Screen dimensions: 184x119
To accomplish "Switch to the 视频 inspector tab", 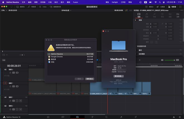I will coord(139,16).
